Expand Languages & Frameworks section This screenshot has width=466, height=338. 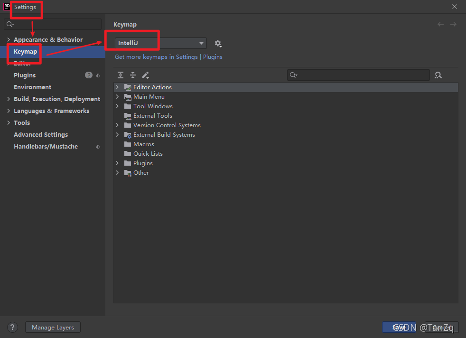[9, 111]
